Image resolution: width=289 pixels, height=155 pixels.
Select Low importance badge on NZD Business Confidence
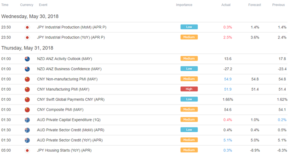189,69
